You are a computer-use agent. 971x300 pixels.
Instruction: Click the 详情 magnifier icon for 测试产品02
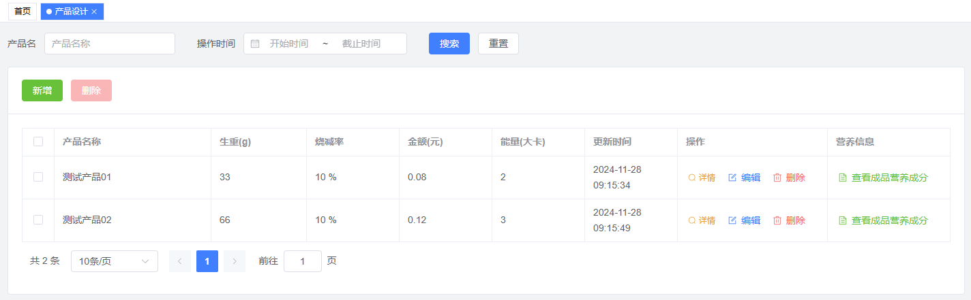pyautogui.click(x=692, y=220)
